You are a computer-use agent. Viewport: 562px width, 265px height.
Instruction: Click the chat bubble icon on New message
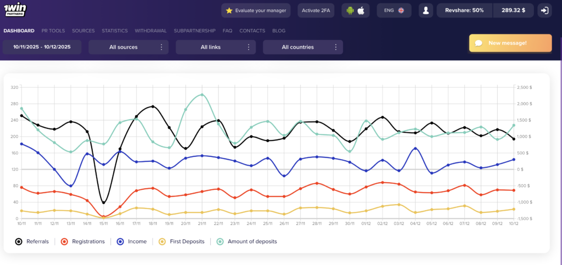click(x=479, y=43)
